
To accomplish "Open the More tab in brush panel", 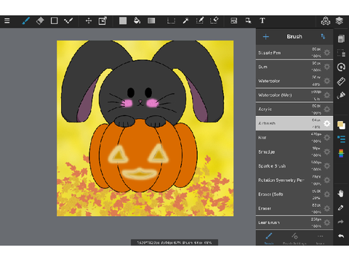I will click(x=320, y=239).
